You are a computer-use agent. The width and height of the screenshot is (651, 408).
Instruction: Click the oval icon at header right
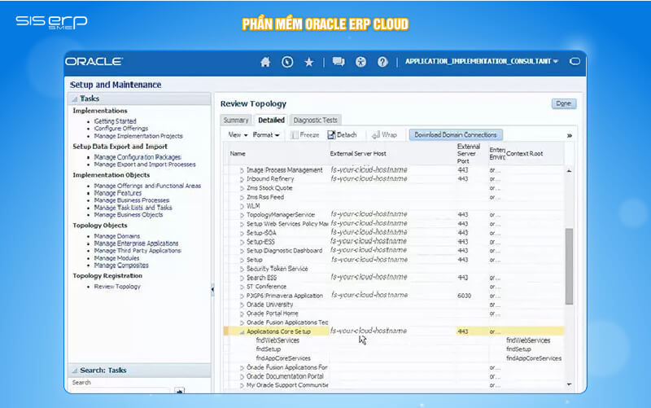[575, 61]
